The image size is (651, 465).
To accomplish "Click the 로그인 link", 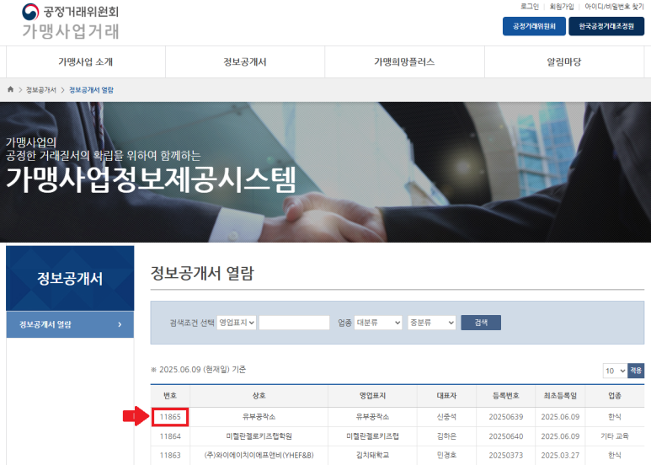I will tap(530, 7).
